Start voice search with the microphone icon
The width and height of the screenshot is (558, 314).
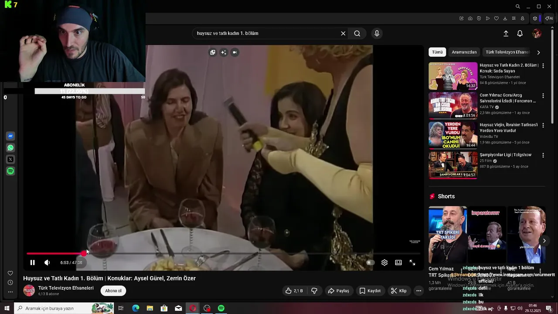[377, 33]
